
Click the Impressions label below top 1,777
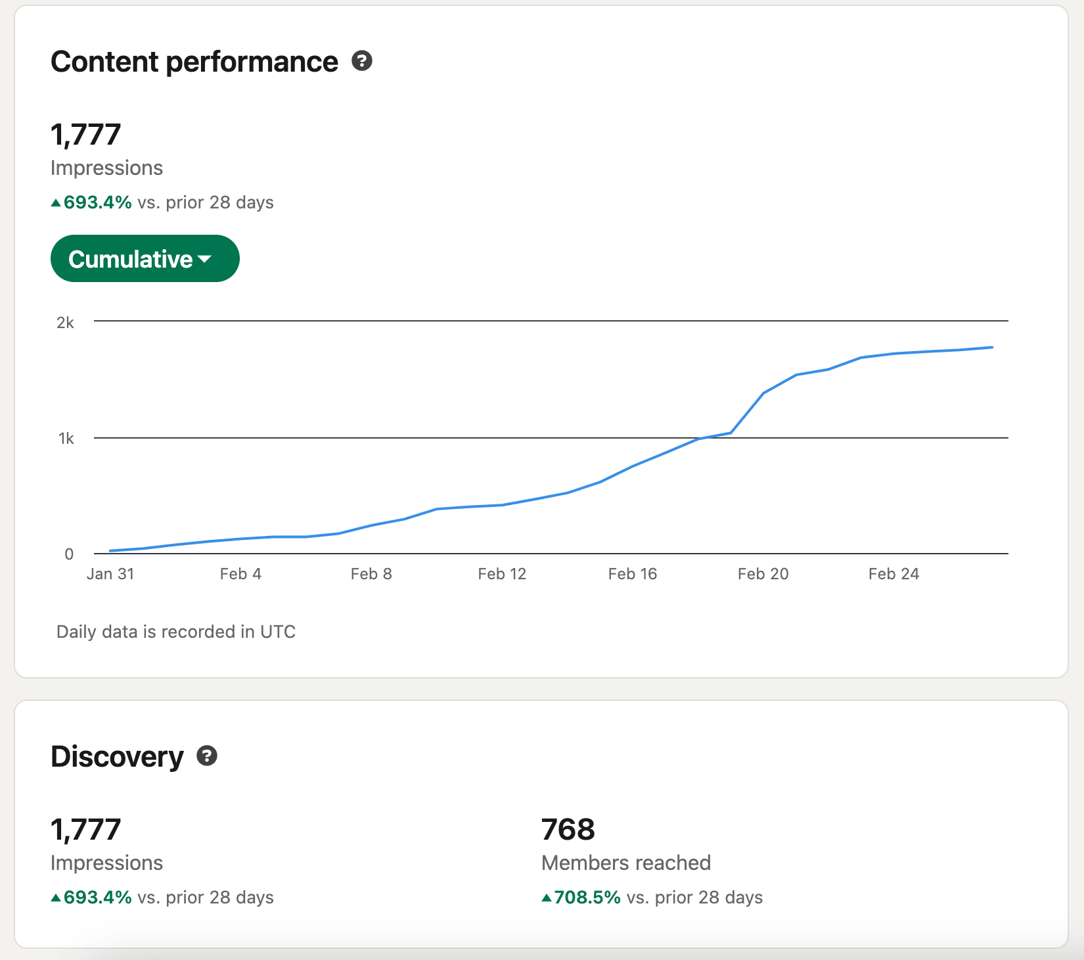(106, 168)
